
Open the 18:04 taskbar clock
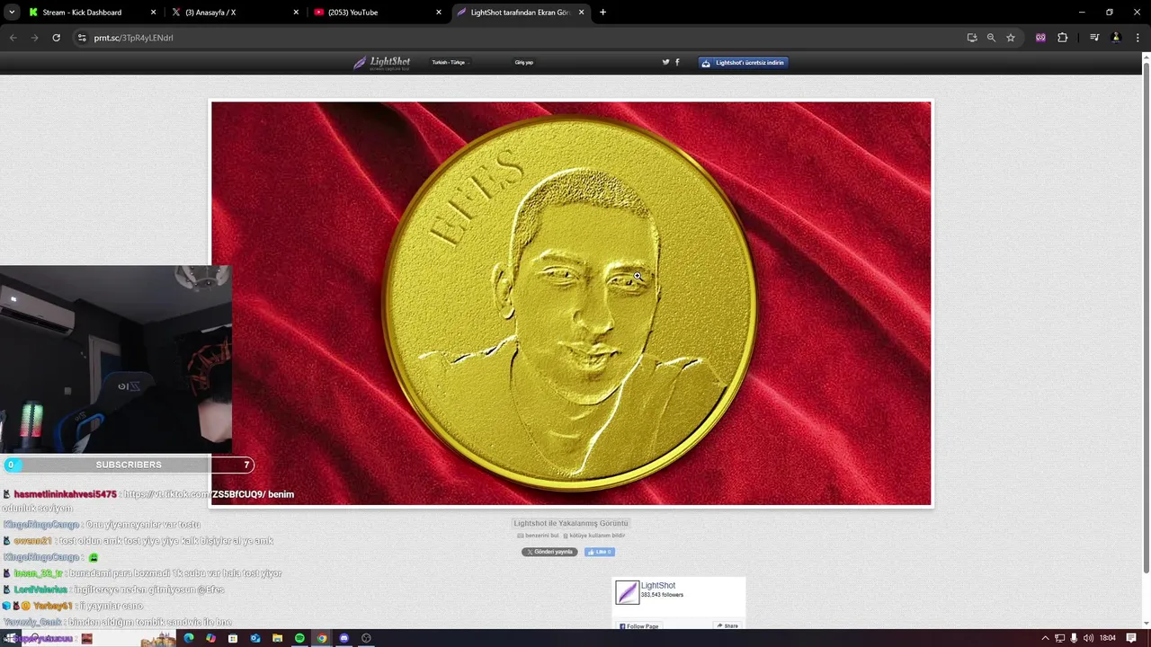click(x=1109, y=638)
